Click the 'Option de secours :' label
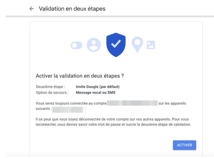The width and height of the screenshot is (214, 158). click(x=52, y=92)
